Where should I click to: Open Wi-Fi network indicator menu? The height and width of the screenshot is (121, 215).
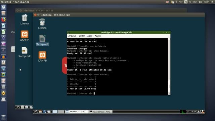pyautogui.click(x=181, y=2)
